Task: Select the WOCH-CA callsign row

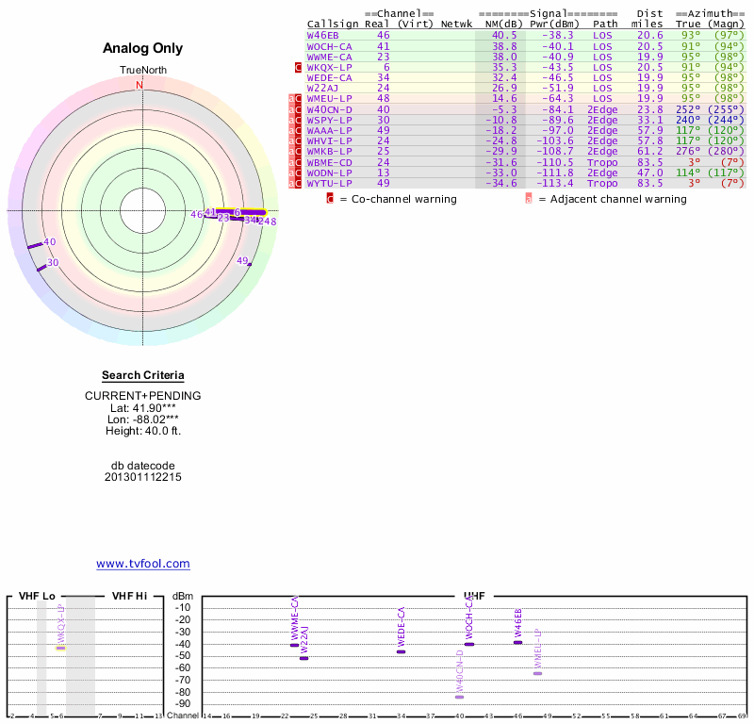Action: [330, 46]
